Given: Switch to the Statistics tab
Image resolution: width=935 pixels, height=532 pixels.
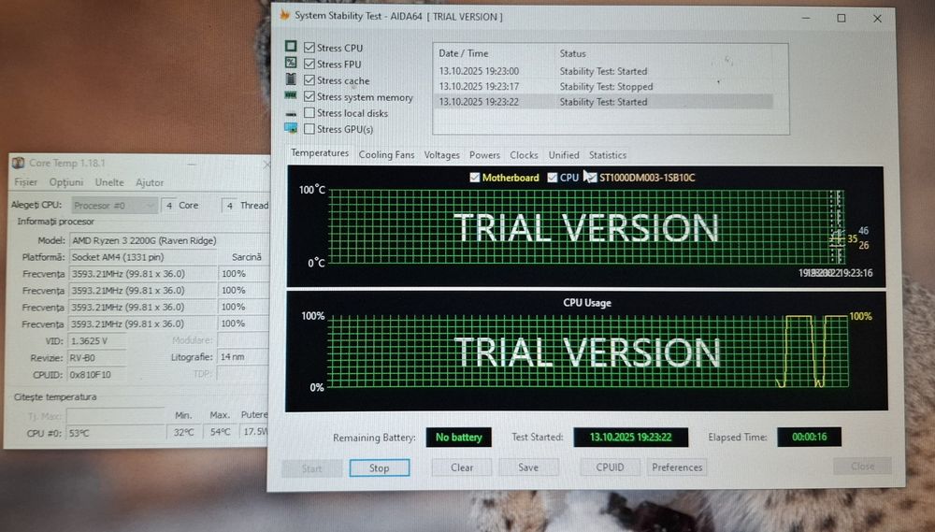Looking at the screenshot, I should (x=608, y=154).
